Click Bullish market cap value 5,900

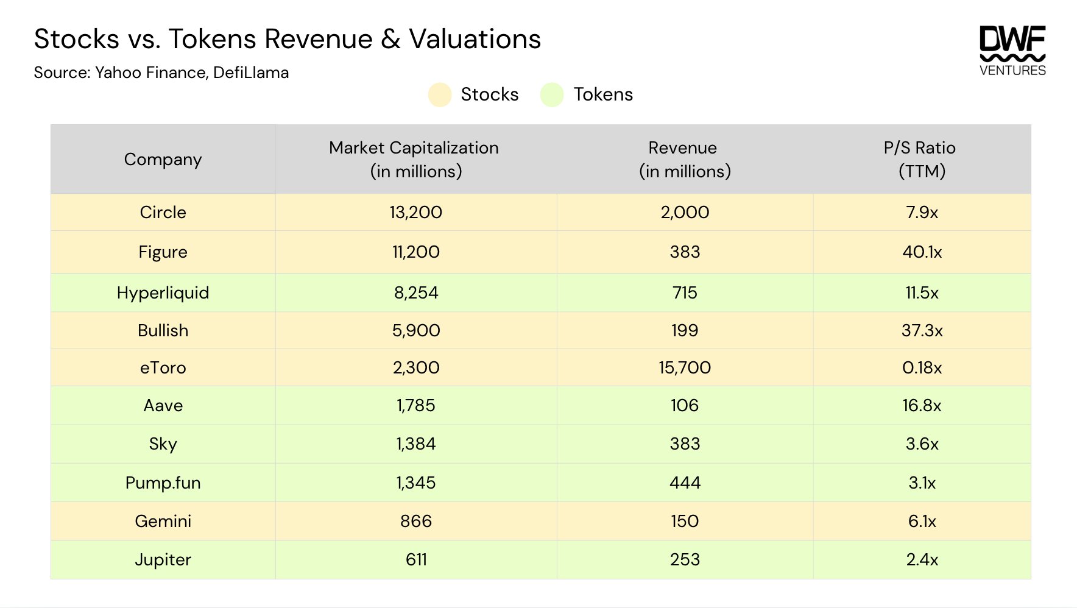point(416,331)
